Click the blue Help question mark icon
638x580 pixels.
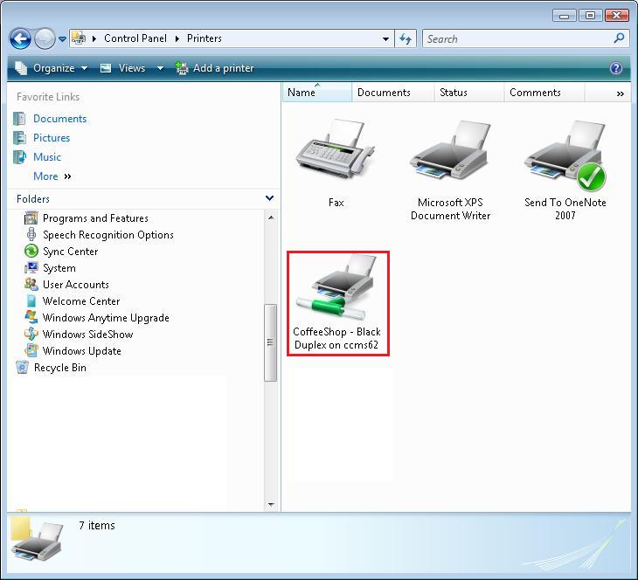[x=616, y=68]
